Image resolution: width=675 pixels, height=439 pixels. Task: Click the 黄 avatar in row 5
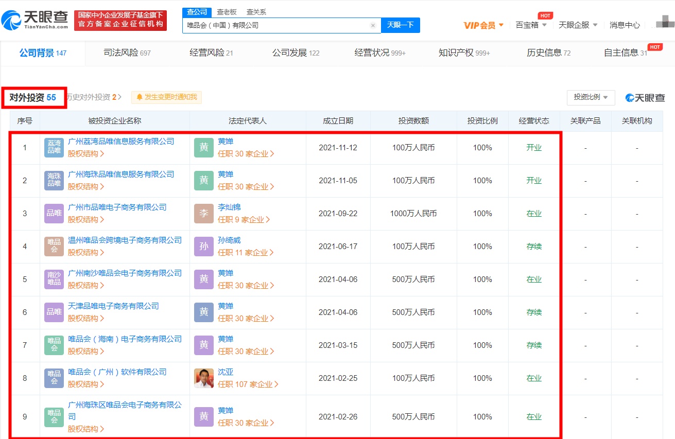pos(204,279)
